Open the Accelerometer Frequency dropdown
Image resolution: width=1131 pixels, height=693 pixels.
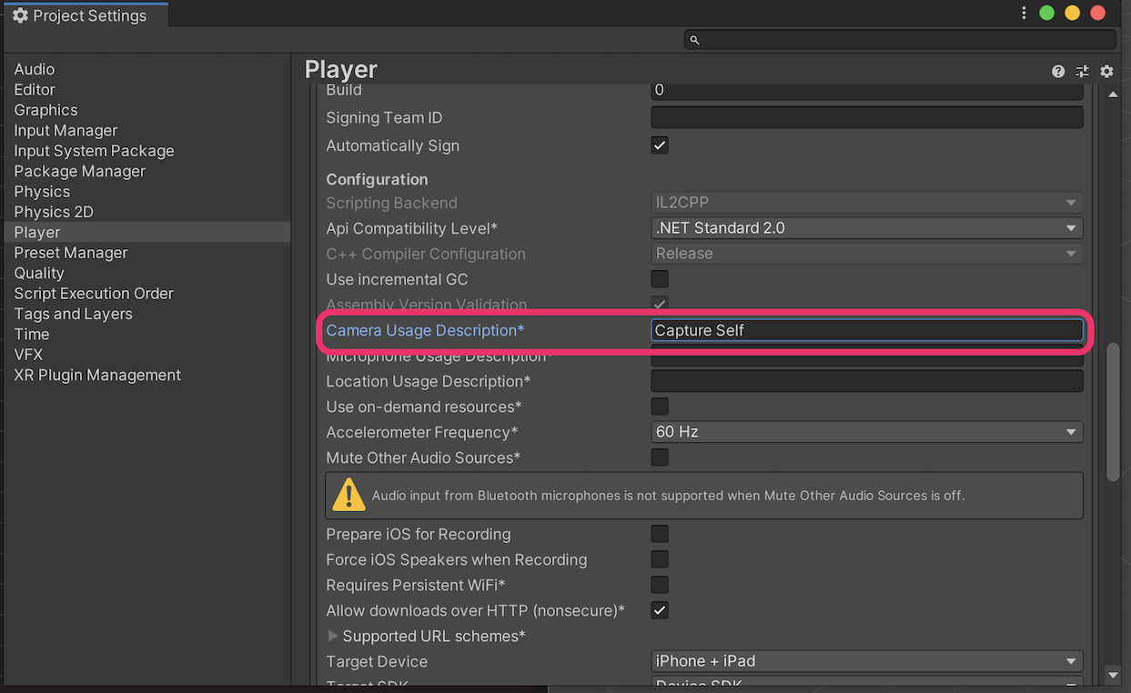click(x=865, y=431)
